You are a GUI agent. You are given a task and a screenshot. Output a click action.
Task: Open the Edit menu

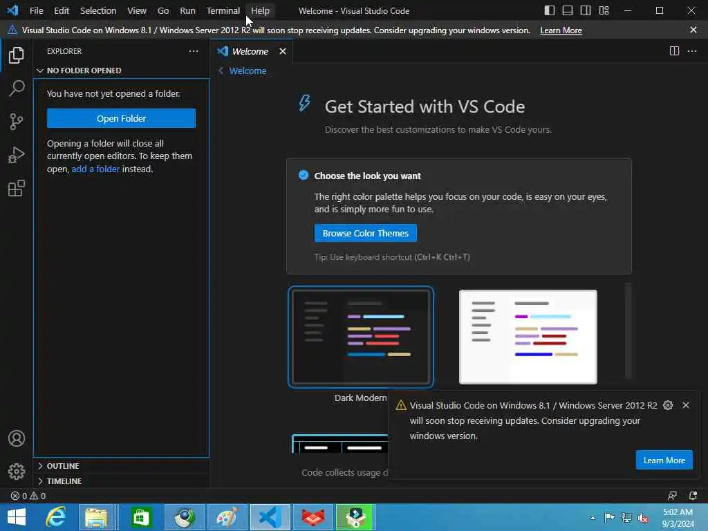62,10
